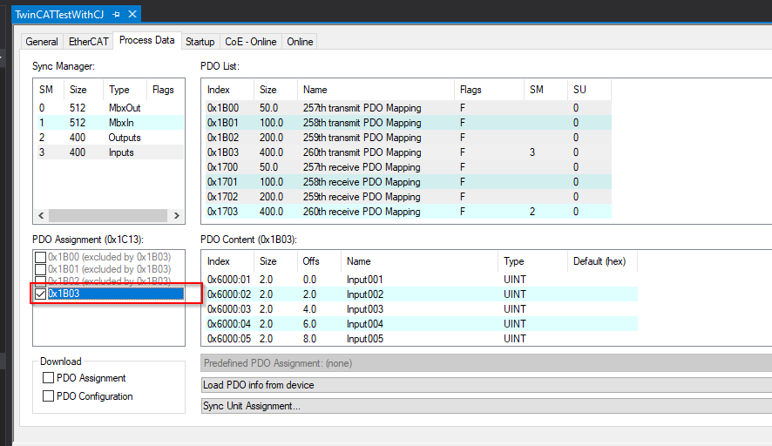The height and width of the screenshot is (446, 772).
Task: Click the PDO List Index column header
Action: point(229,90)
